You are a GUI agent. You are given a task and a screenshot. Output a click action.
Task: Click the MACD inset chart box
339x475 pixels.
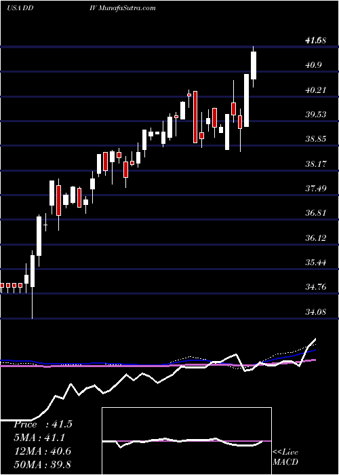point(186,441)
